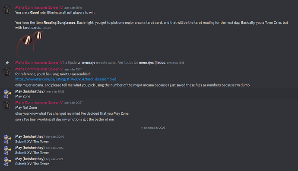
Task: Click Mafia Commissioner Spider IV username at 20:37
Action: 39,103
